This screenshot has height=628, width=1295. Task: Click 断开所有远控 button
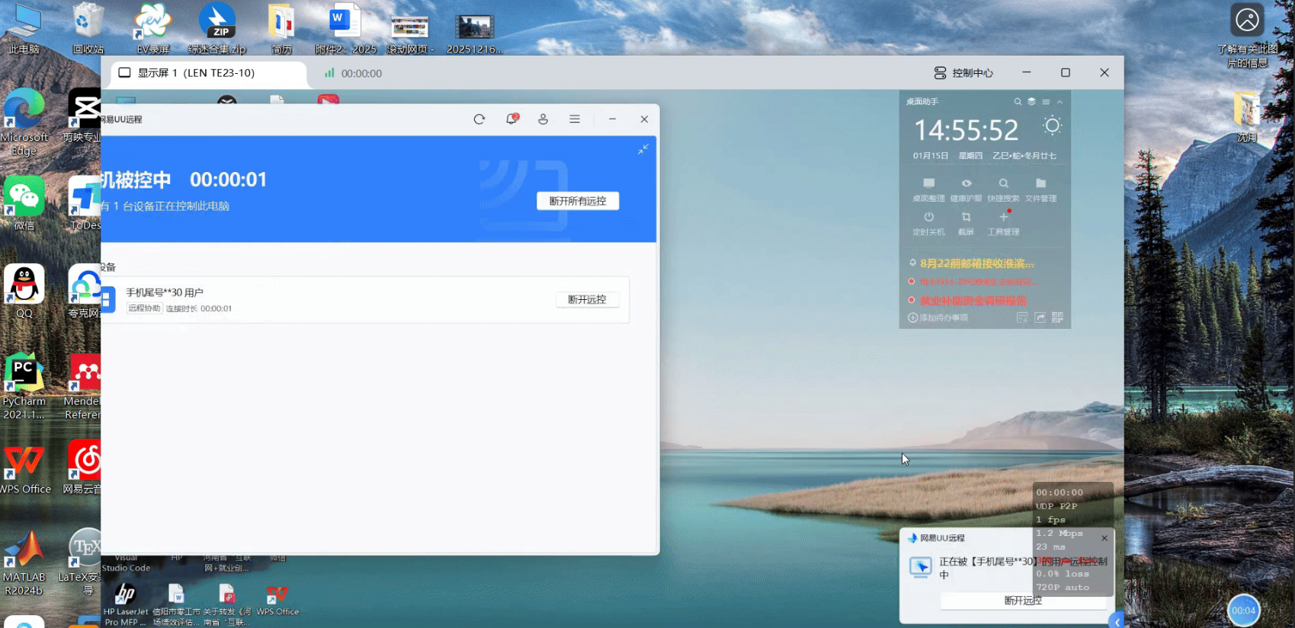[x=578, y=201]
